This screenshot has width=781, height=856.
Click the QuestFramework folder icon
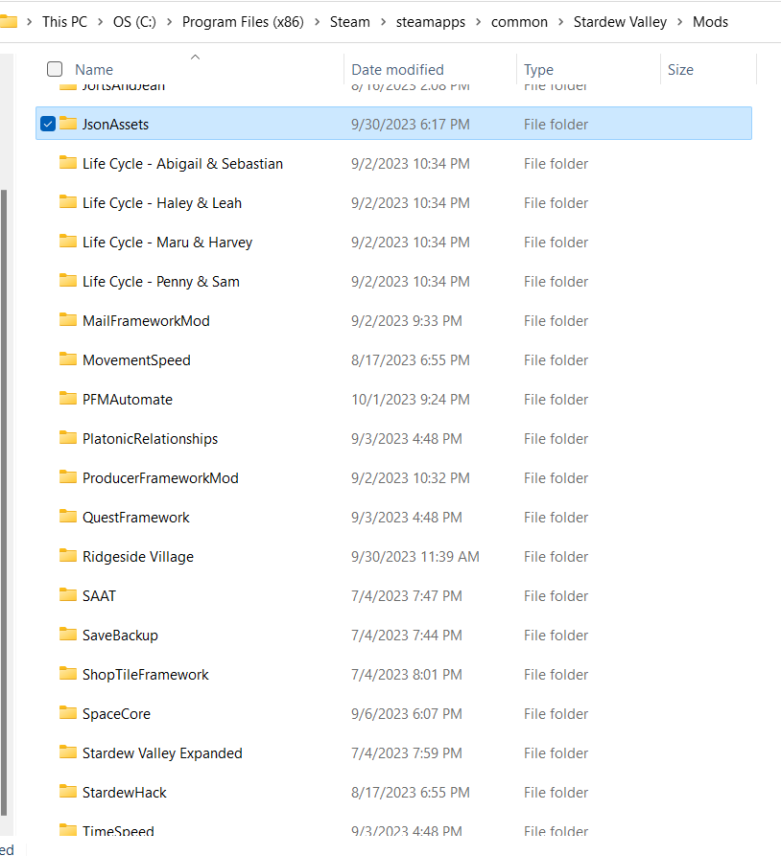(68, 517)
